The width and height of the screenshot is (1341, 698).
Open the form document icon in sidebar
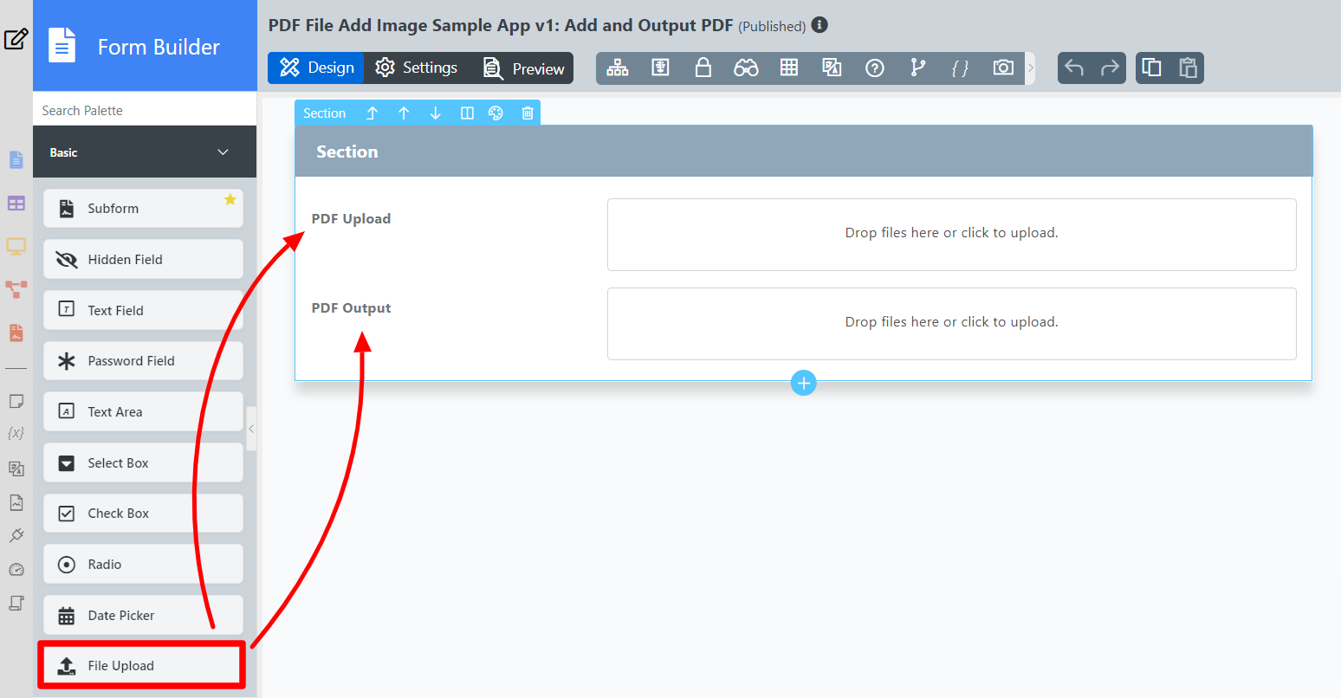tap(16, 160)
